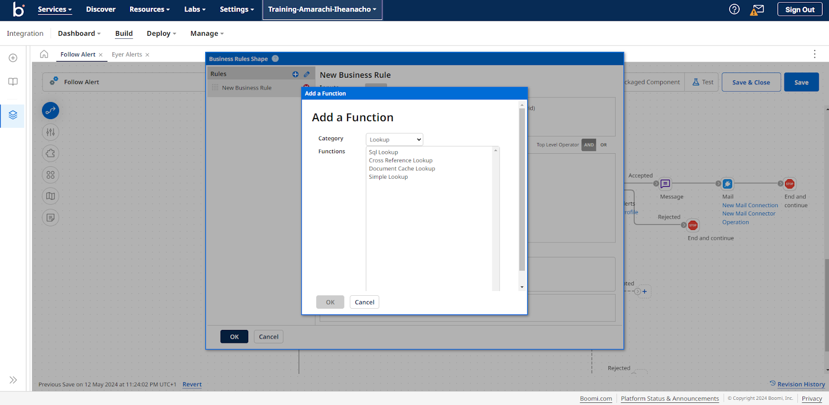Click the Save & Close button

point(751,82)
